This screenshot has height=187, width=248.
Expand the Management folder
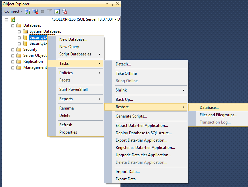13,68
